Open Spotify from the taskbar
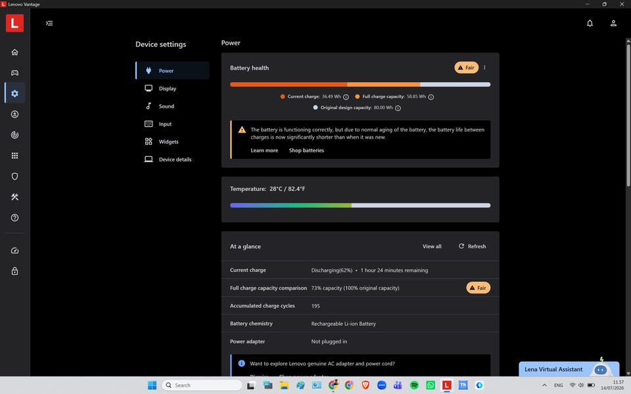Viewport: 631px width, 394px height. pos(414,385)
